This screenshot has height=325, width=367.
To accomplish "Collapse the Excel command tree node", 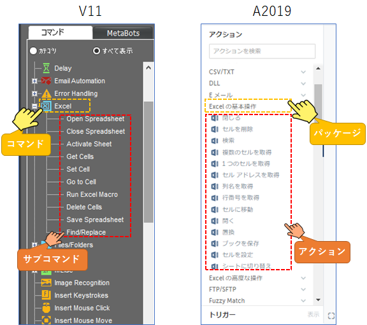I will coord(34,106).
